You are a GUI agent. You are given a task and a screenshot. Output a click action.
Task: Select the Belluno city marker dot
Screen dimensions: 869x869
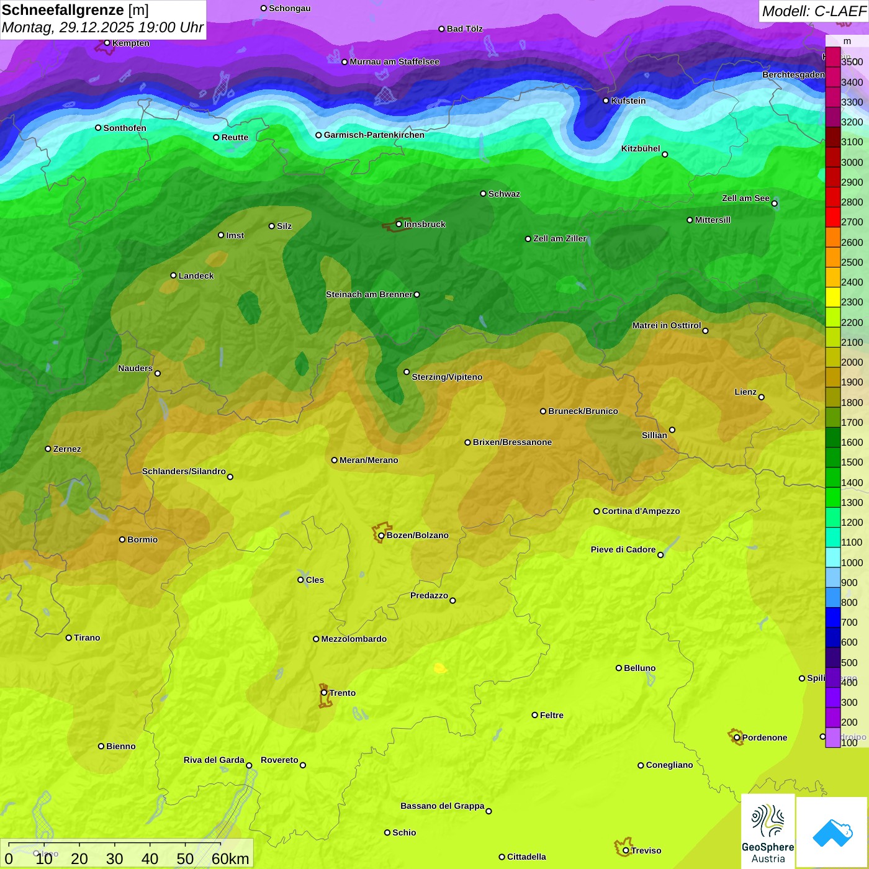pyautogui.click(x=618, y=668)
